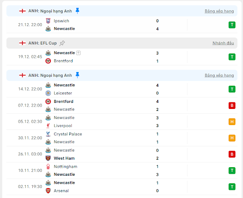
Task: Click the green T badge for Ipswich match
Action: pyautogui.click(x=232, y=25)
